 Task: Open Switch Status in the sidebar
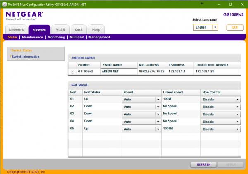pos(21,50)
